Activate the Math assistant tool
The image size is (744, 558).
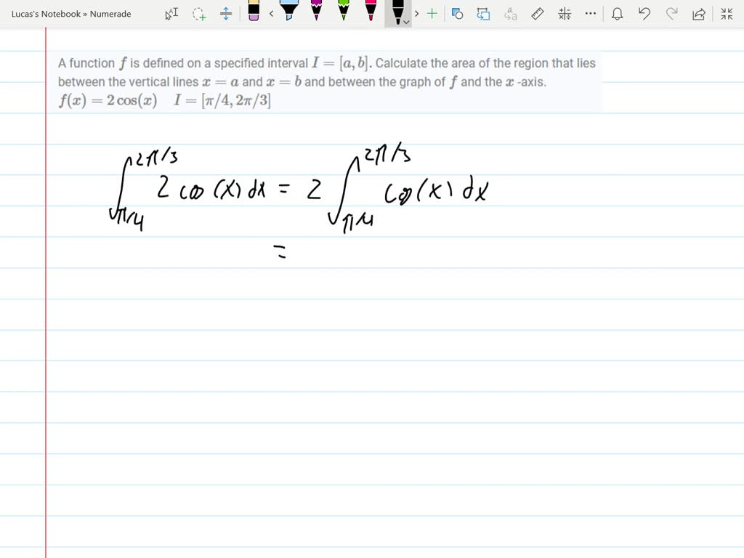tap(564, 13)
